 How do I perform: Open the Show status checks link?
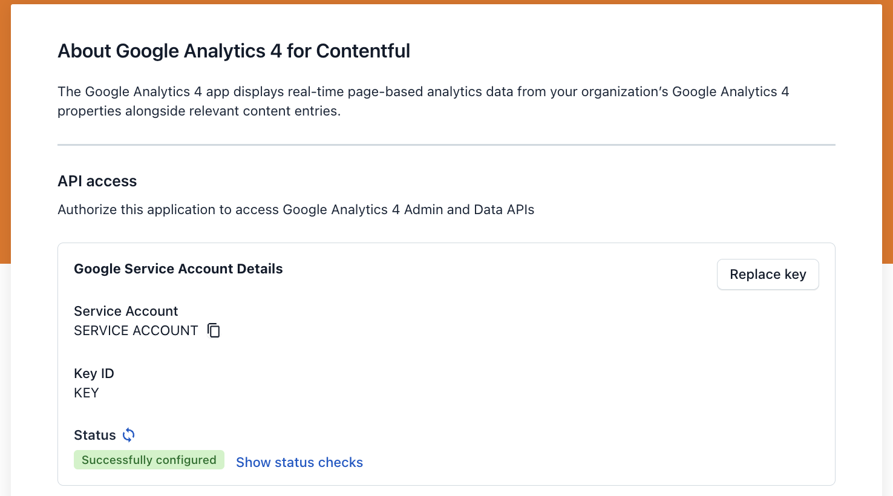coord(299,462)
